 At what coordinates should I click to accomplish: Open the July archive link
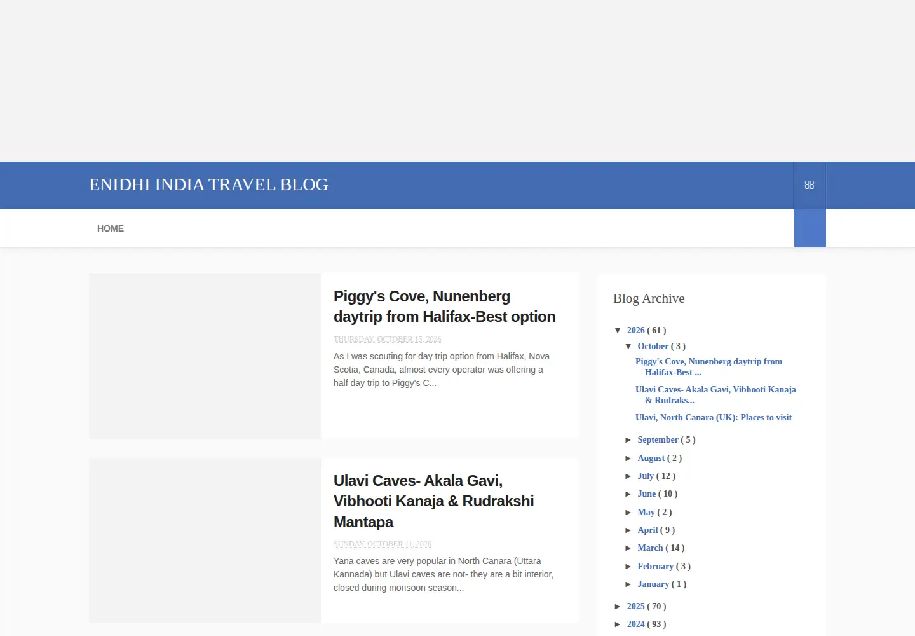(646, 476)
